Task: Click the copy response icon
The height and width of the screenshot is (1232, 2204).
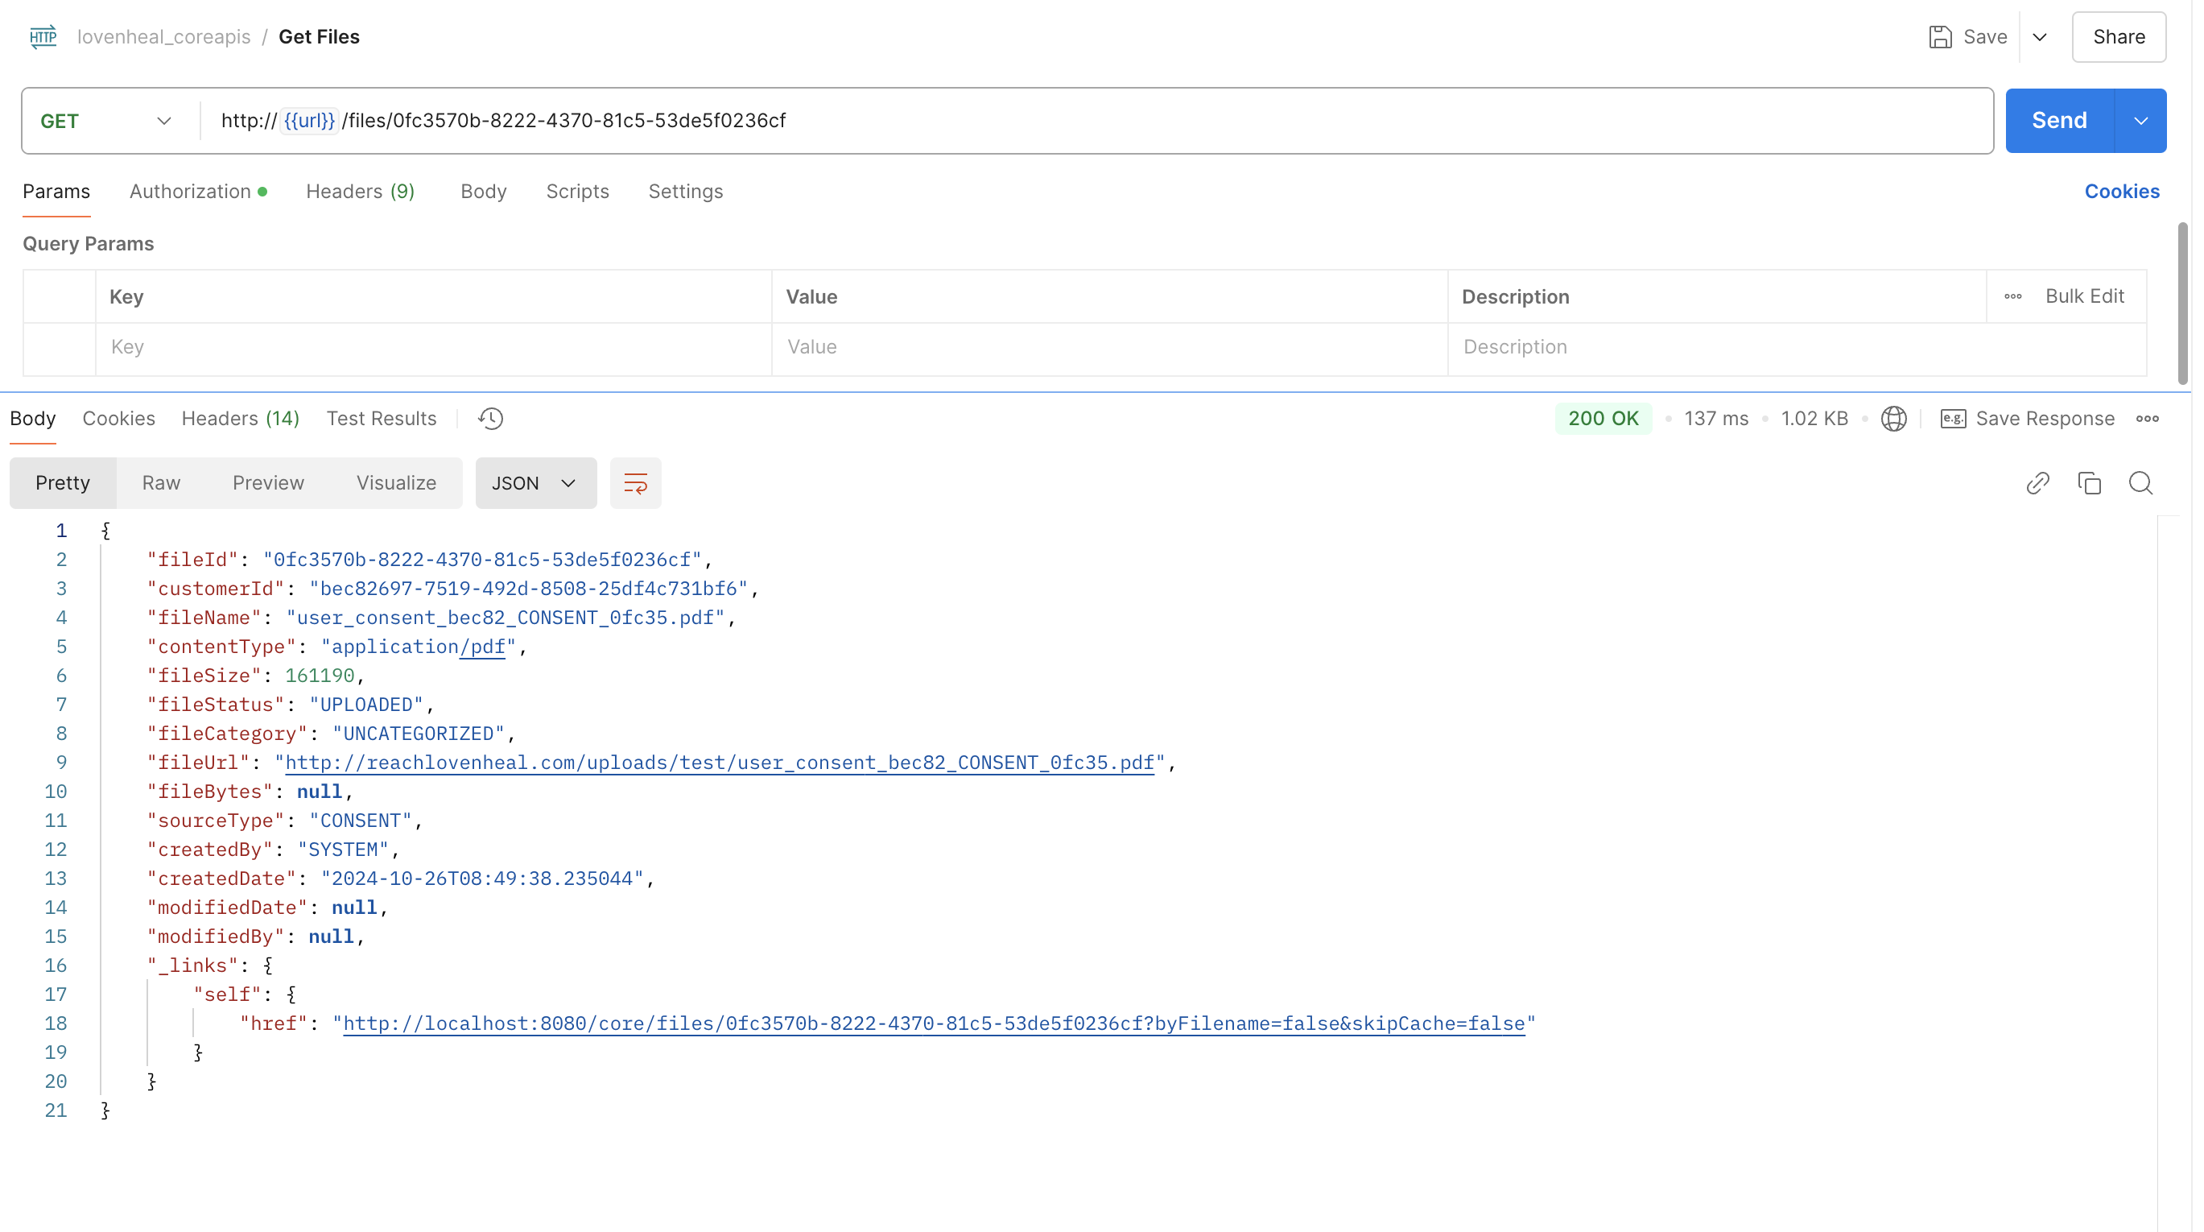Action: pyautogui.click(x=2089, y=484)
